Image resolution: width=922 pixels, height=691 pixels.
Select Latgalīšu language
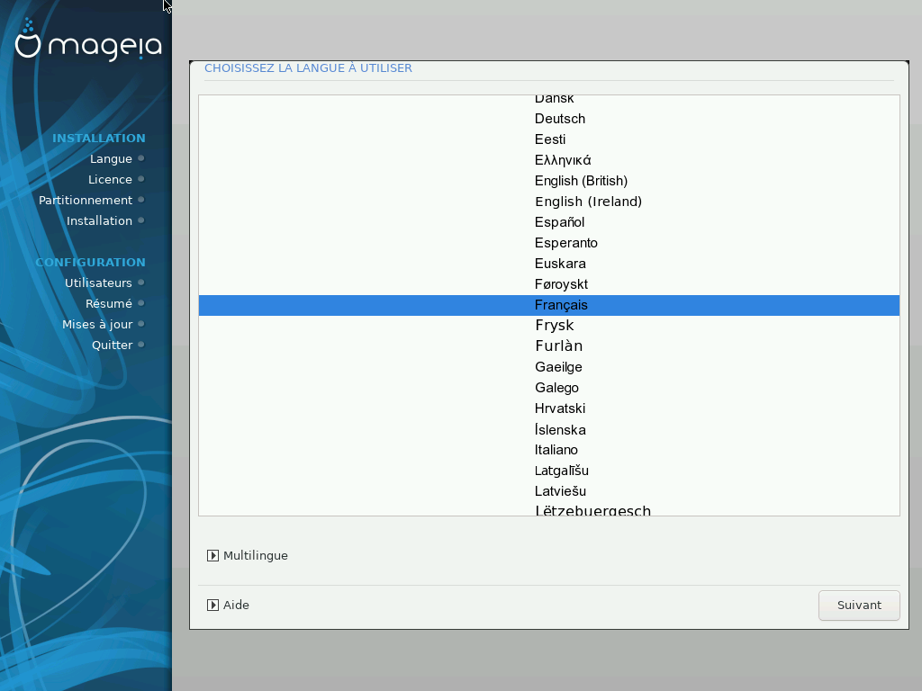pyautogui.click(x=549, y=471)
